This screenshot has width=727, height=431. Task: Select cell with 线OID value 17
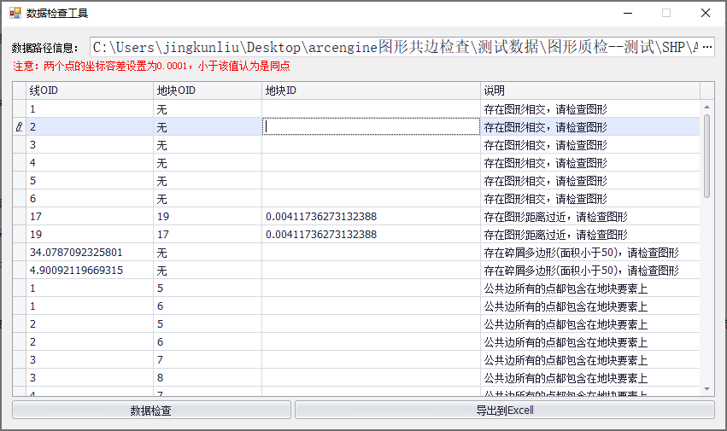pos(90,217)
